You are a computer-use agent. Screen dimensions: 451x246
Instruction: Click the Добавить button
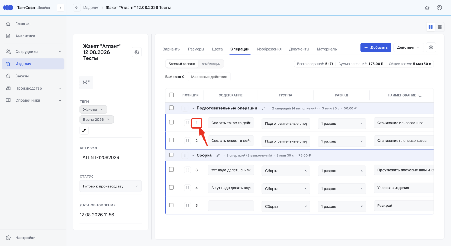(x=376, y=47)
